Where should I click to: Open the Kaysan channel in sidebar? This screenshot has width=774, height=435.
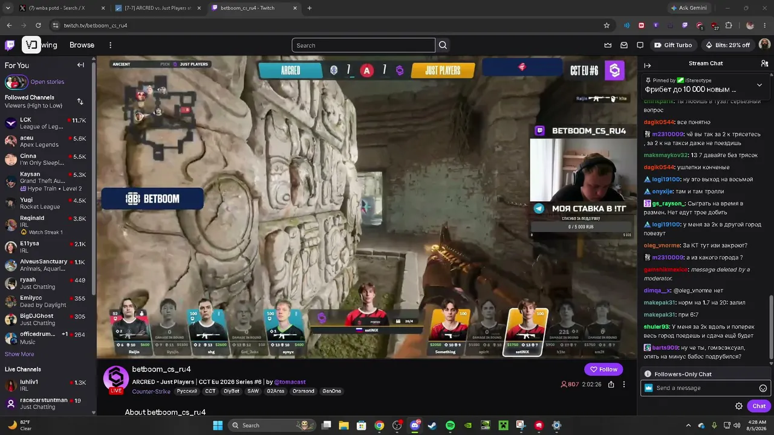pyautogui.click(x=48, y=181)
